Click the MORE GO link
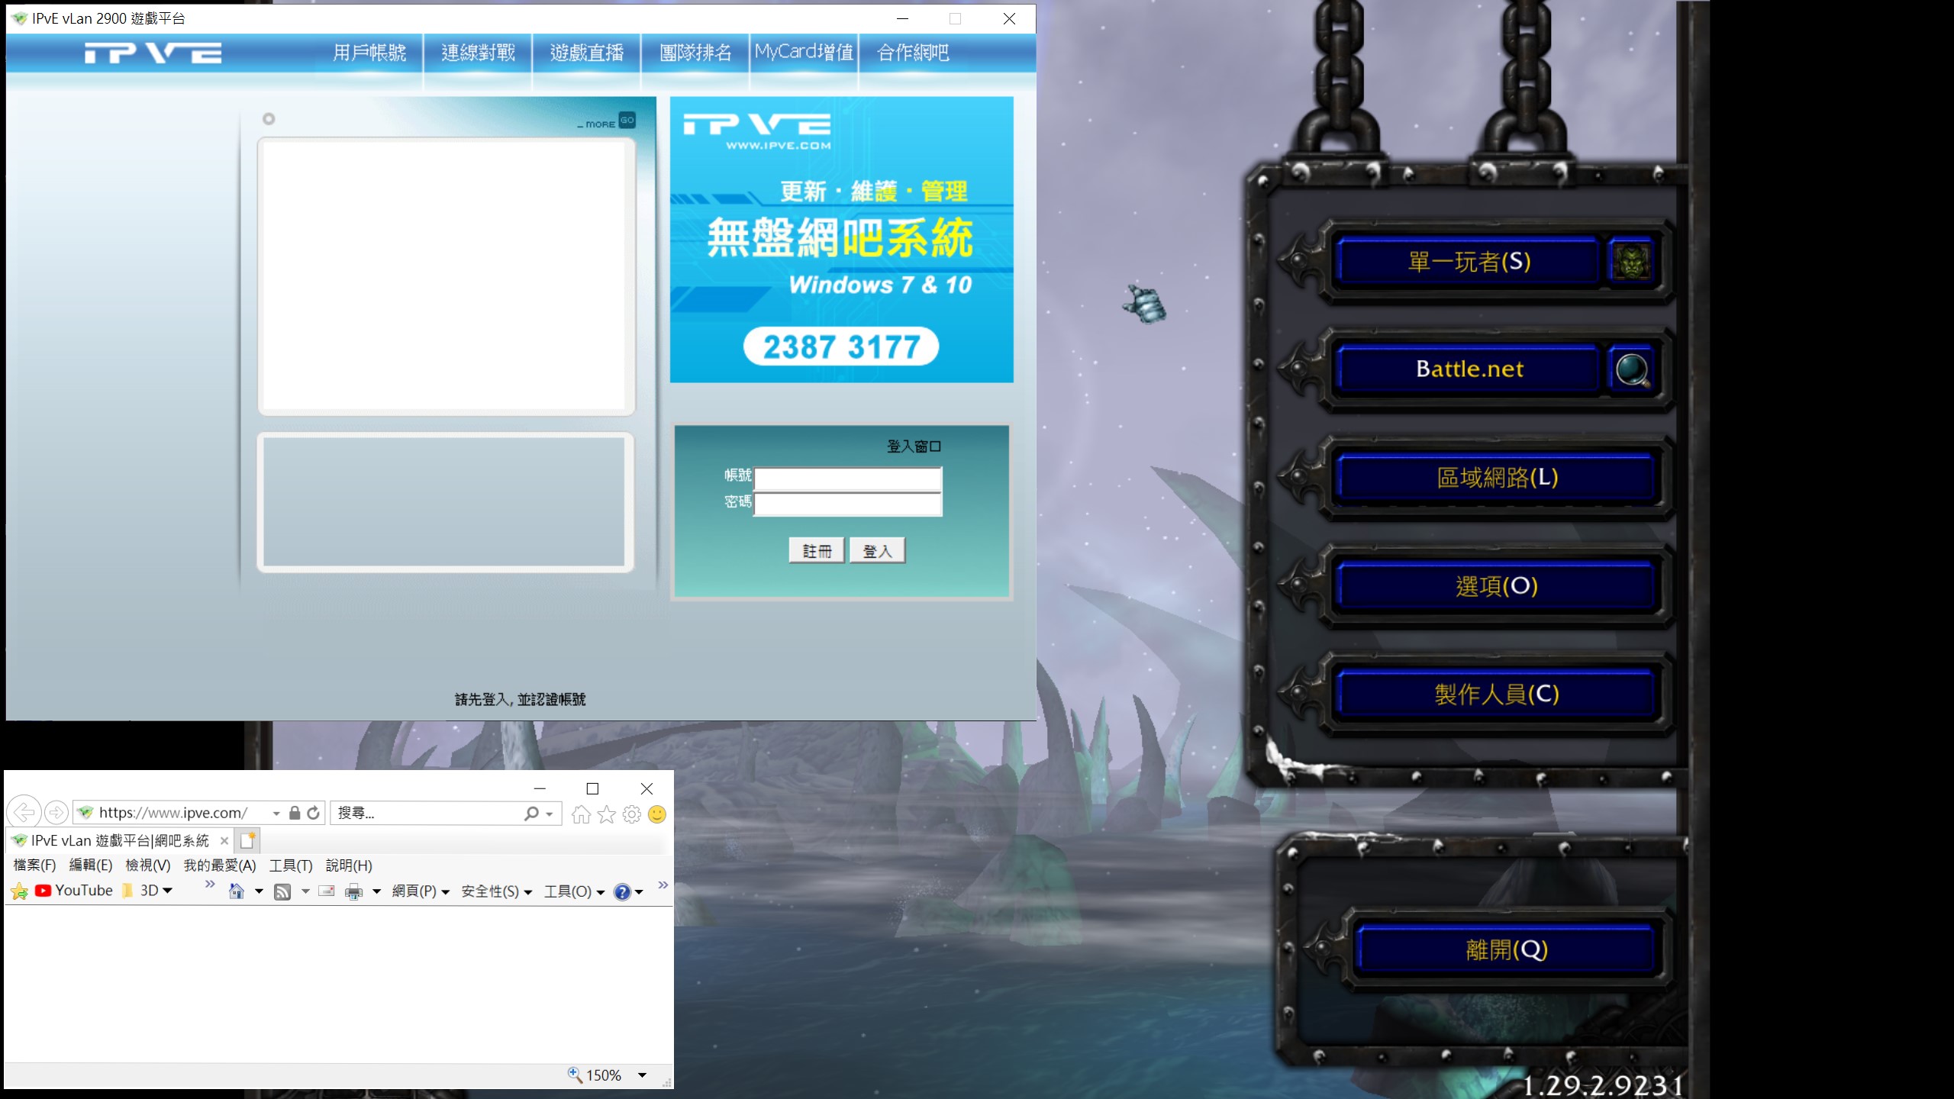The height and width of the screenshot is (1099, 1954). click(x=626, y=121)
